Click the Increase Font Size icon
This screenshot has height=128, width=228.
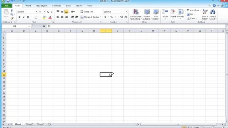tap(48, 12)
